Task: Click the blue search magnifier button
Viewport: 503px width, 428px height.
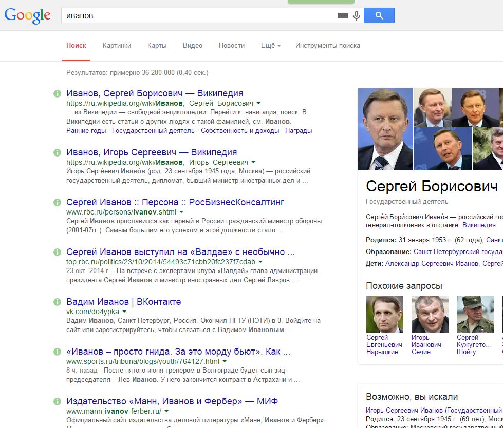Action: (379, 15)
